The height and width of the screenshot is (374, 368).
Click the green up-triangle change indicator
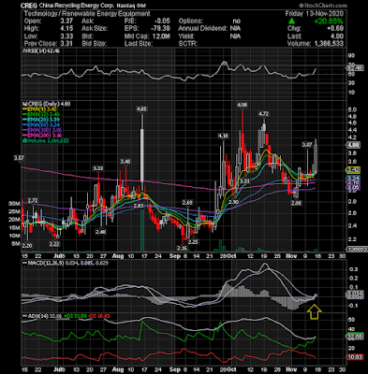[x=291, y=21]
